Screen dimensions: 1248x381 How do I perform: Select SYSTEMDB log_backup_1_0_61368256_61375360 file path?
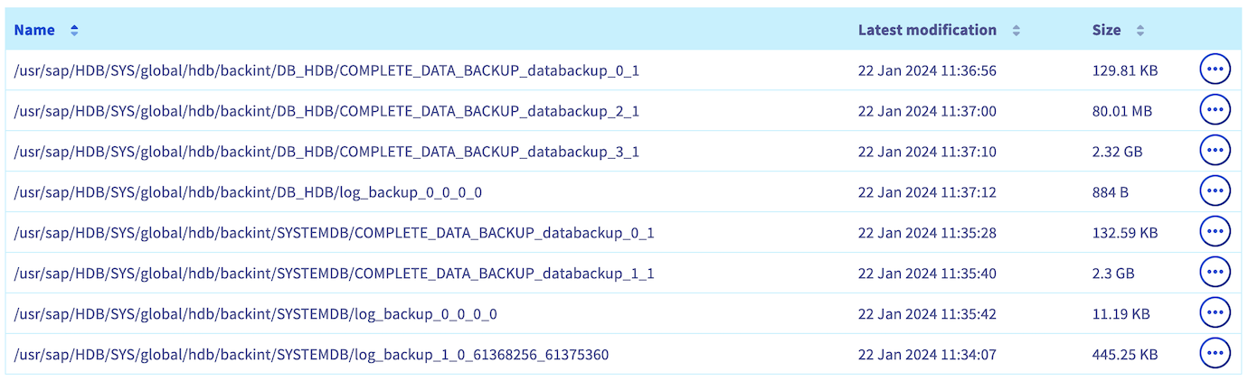[311, 355]
